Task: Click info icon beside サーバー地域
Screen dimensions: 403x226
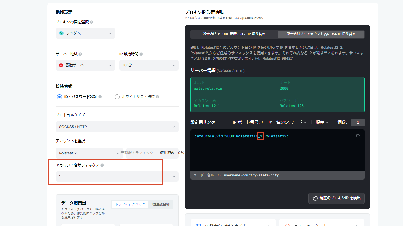Action: tap(81, 54)
